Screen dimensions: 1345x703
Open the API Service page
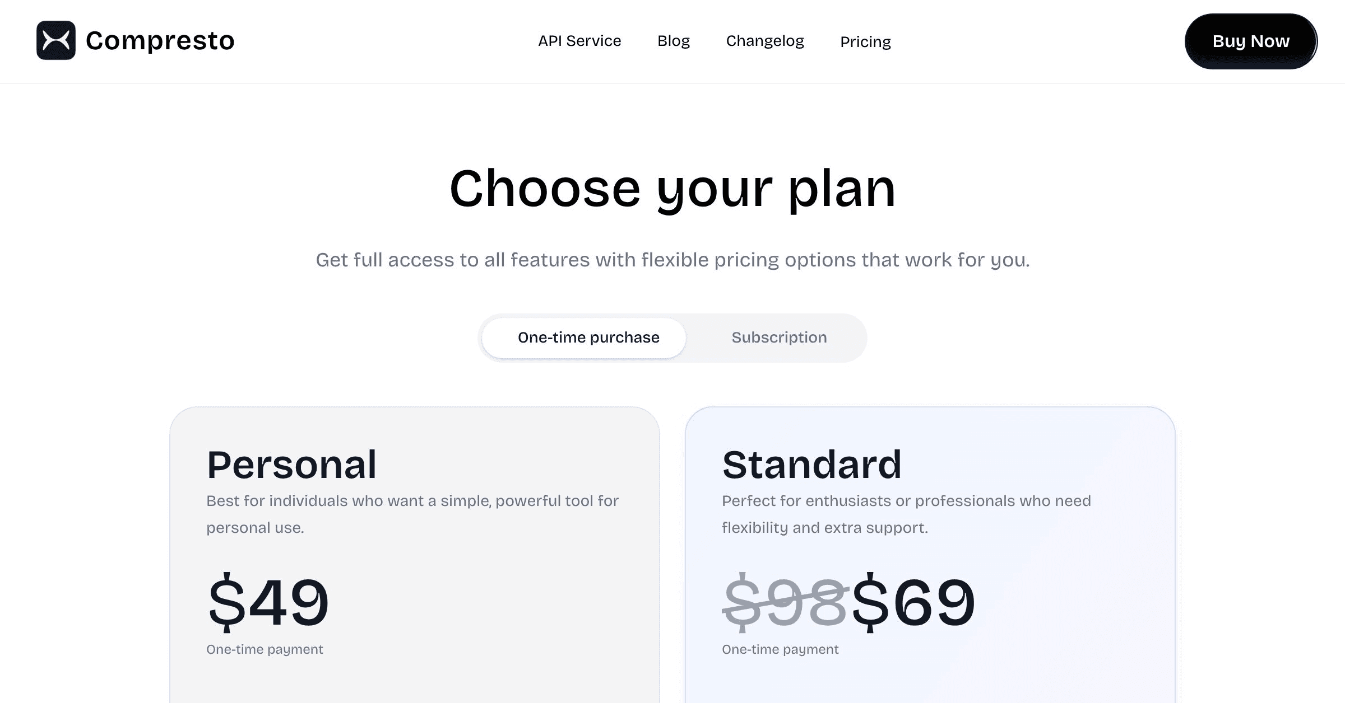coord(579,41)
